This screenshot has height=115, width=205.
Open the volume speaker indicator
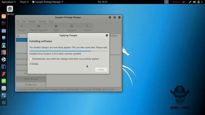(x=194, y=2)
